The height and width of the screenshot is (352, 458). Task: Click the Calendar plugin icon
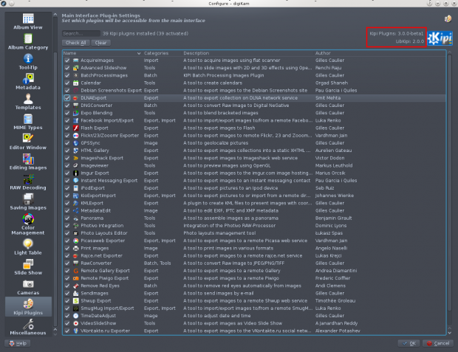(x=75, y=83)
